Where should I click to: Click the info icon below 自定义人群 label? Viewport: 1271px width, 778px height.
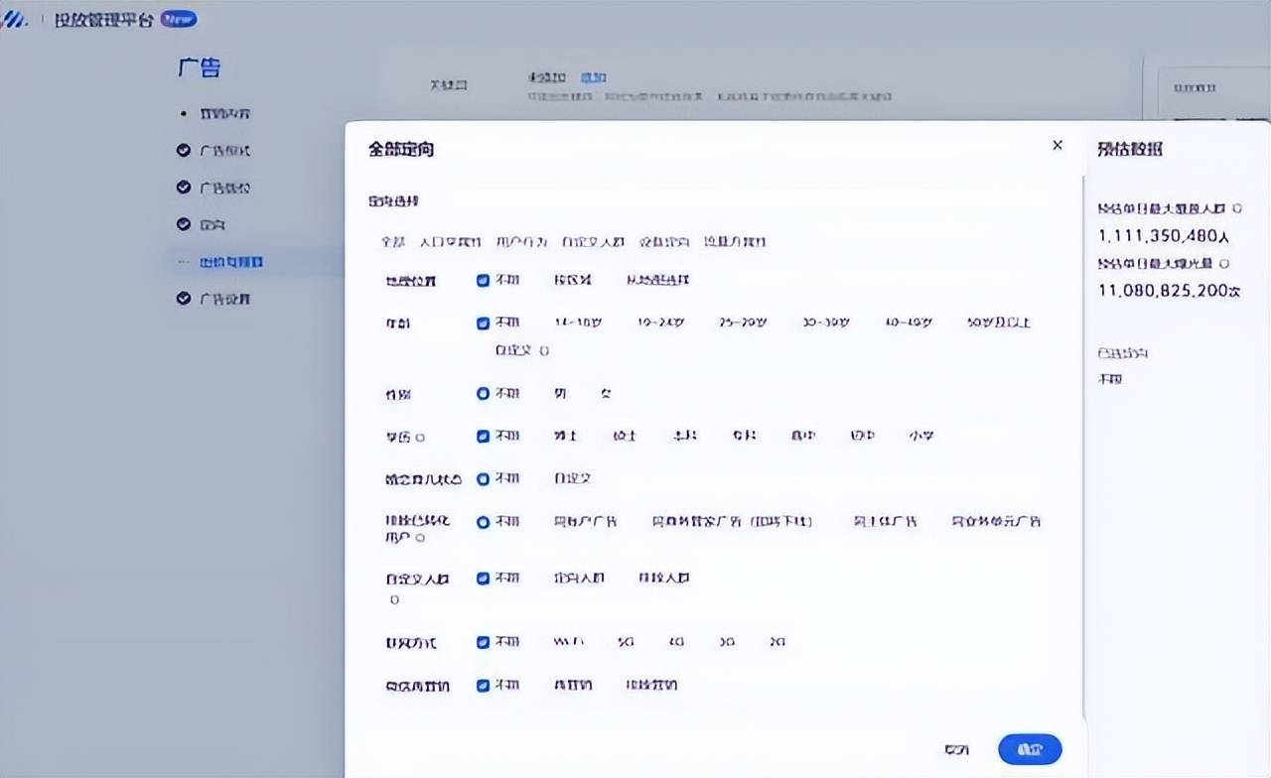click(x=394, y=600)
